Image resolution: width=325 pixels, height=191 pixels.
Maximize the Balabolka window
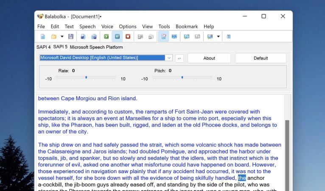(263, 16)
